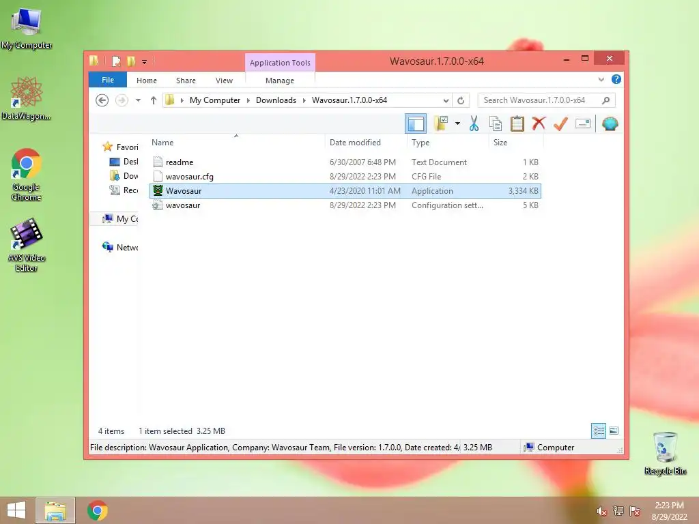Click the folder system icon in title bar
The height and width of the screenshot is (524, 699).
(94, 61)
